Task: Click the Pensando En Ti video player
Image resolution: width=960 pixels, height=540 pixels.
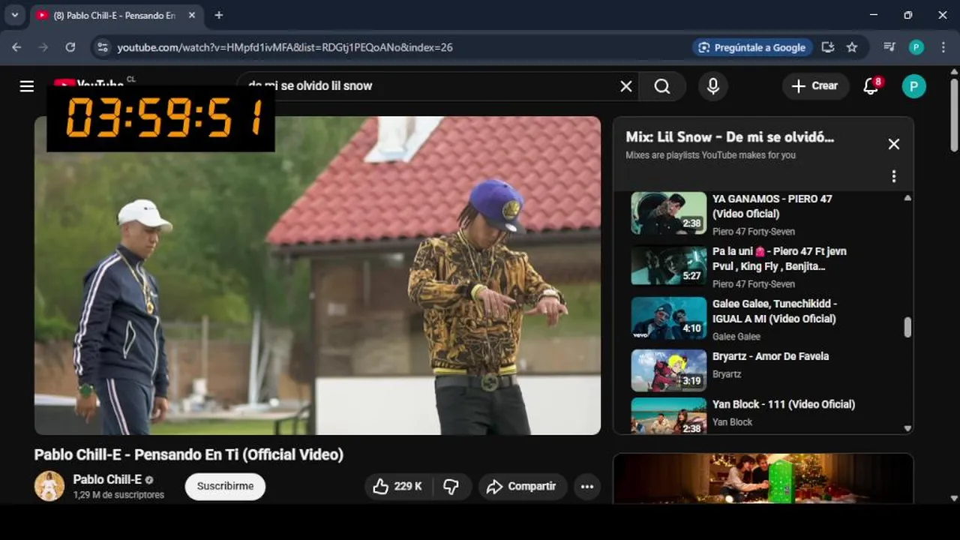Action: tap(317, 275)
